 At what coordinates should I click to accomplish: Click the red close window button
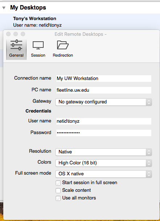coord(8,34)
